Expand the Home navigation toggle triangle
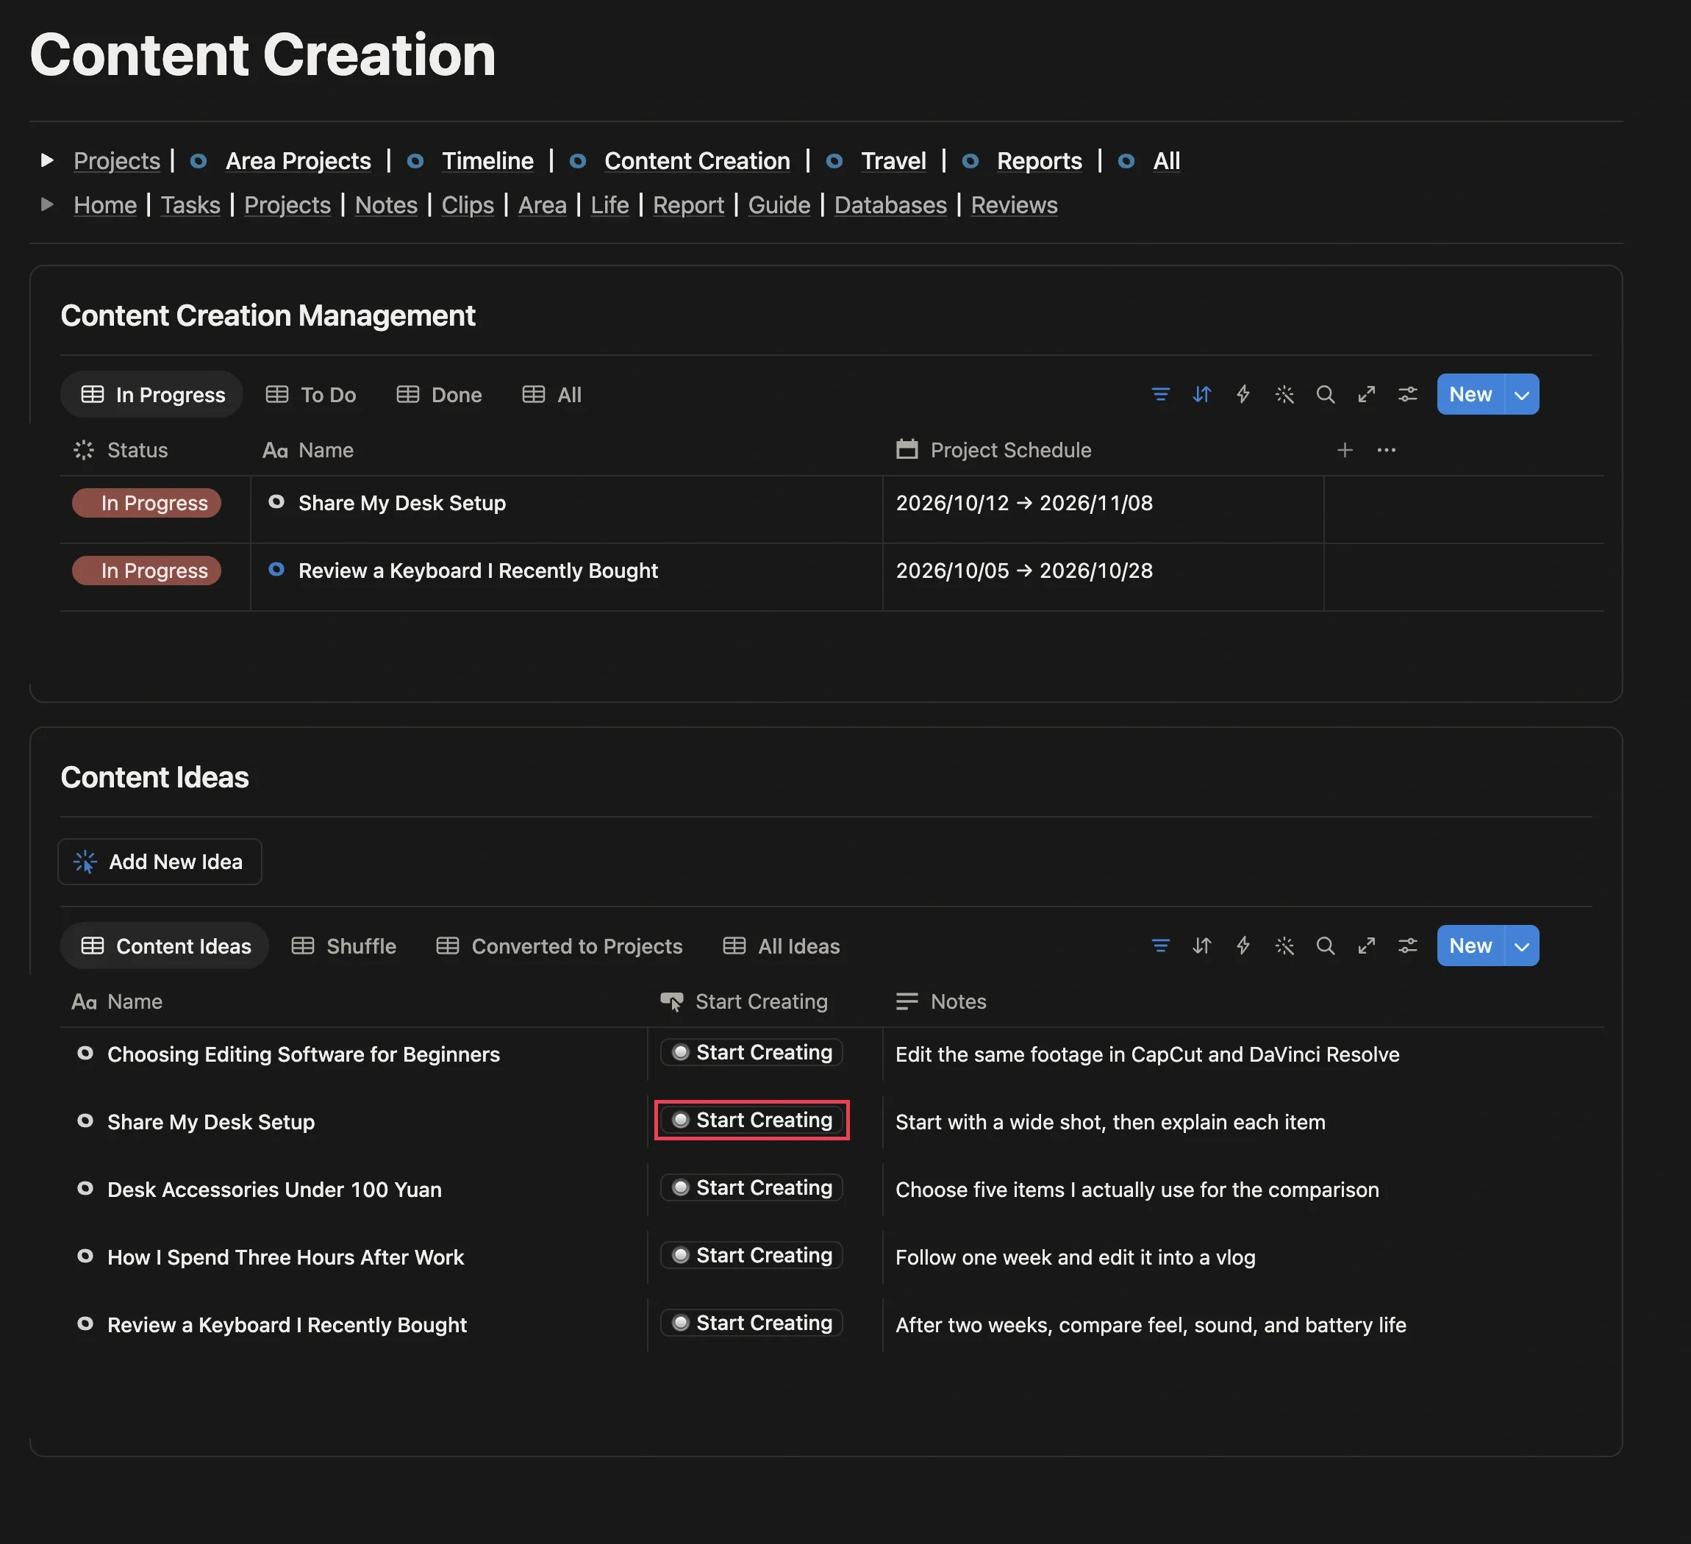 point(47,204)
